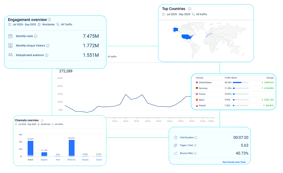Click calendar icon in Engagement overview card
This screenshot has height=173, width=283.
point(10,25)
